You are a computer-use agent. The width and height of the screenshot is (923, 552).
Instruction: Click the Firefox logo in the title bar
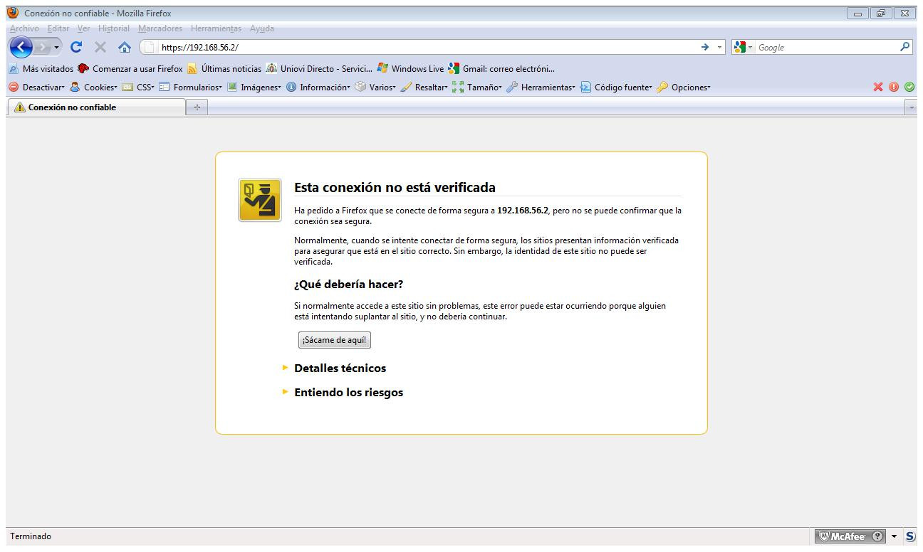[14, 13]
